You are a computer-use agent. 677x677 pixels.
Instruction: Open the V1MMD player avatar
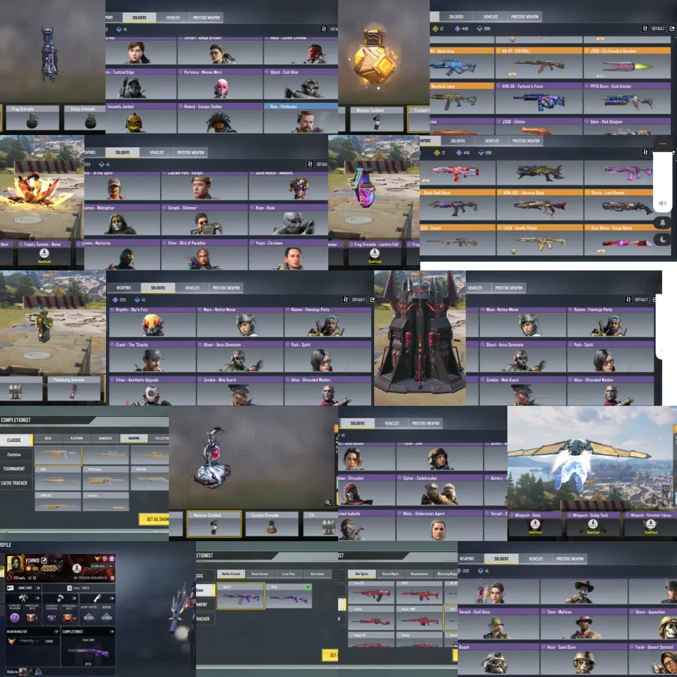[14, 565]
